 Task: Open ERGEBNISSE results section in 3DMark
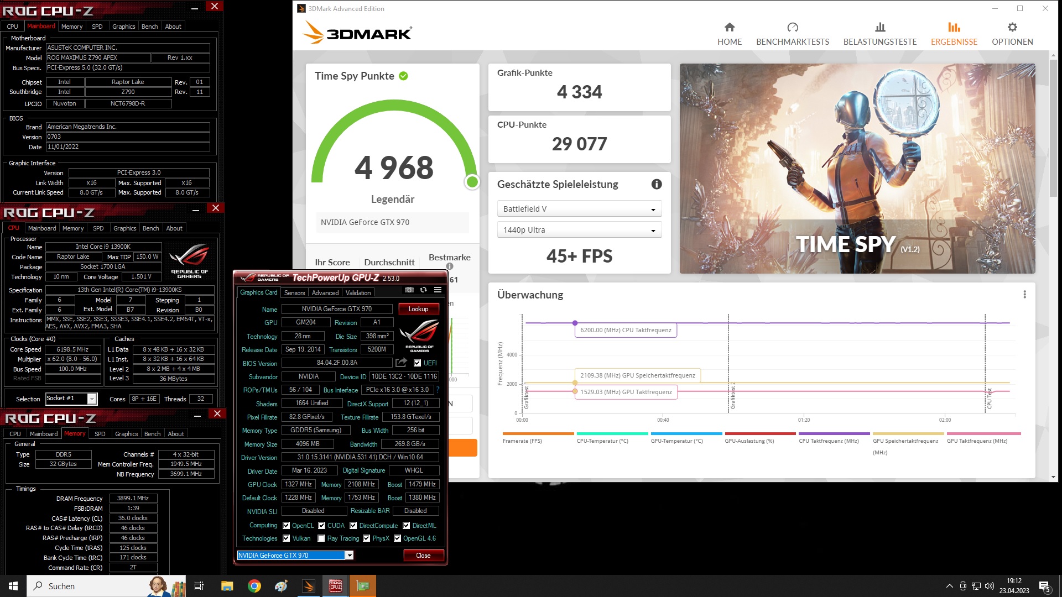[x=954, y=34]
